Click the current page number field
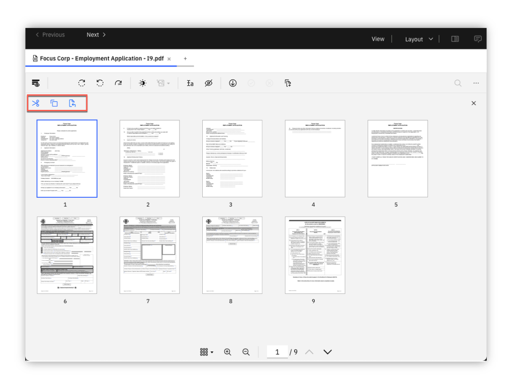 click(277, 352)
